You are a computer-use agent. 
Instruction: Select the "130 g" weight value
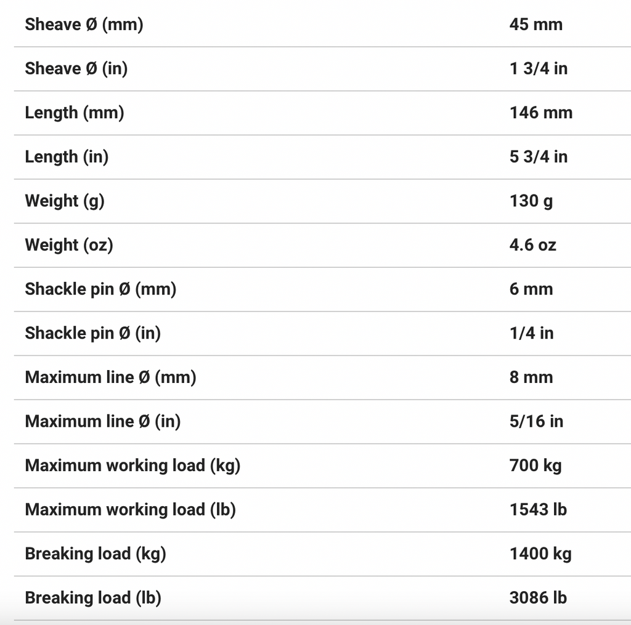[531, 201]
